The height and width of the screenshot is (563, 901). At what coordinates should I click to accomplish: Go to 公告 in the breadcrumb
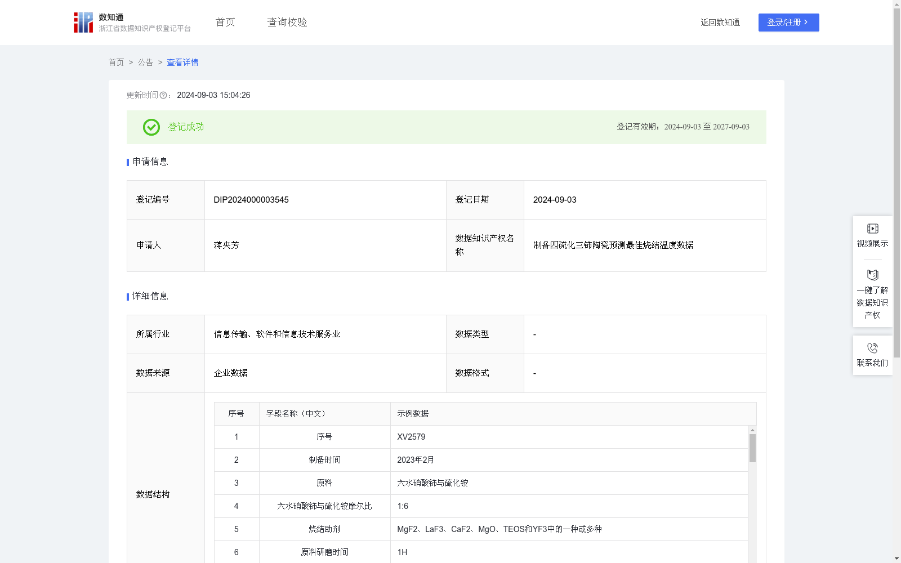tap(146, 62)
